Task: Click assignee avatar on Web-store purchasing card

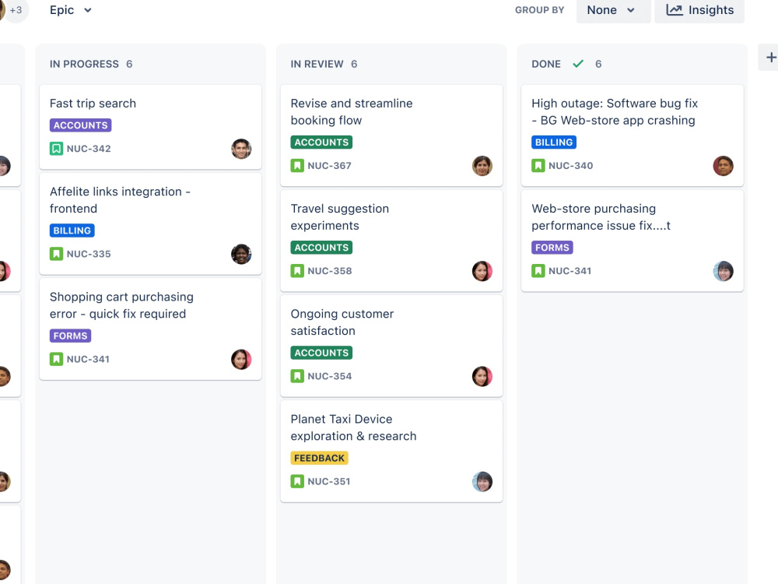Action: [x=723, y=271]
